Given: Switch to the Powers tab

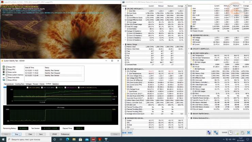Looking at the screenshot, I should 35,84.
